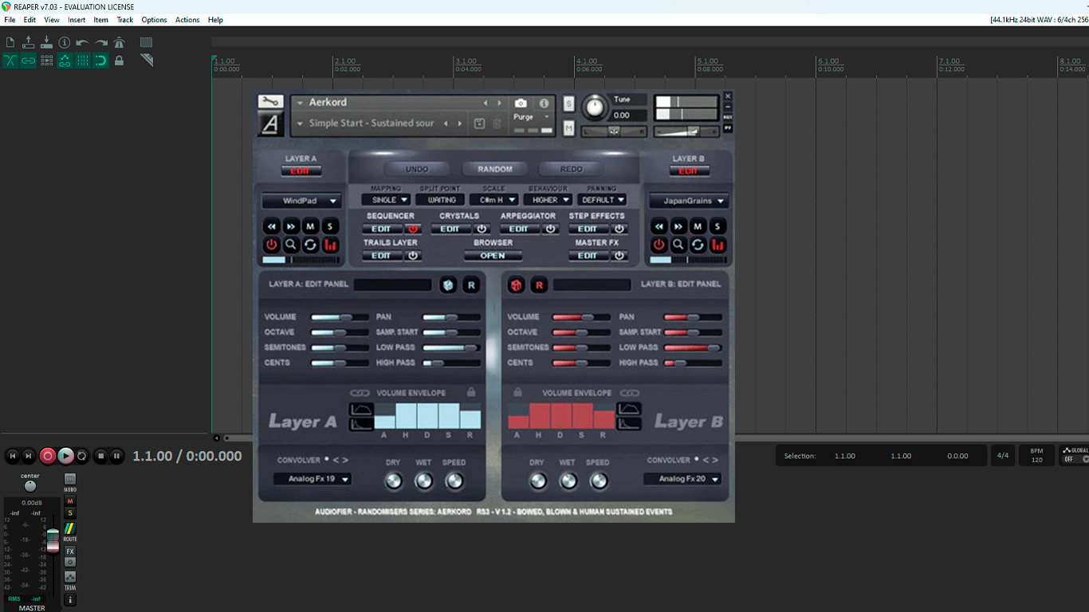This screenshot has width=1089, height=612.
Task: Click the wrench settings icon in Kontakt header
Action: [x=271, y=101]
